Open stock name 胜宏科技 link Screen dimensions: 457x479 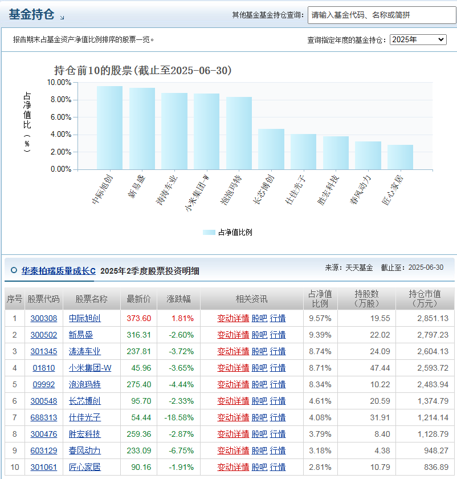(84, 434)
